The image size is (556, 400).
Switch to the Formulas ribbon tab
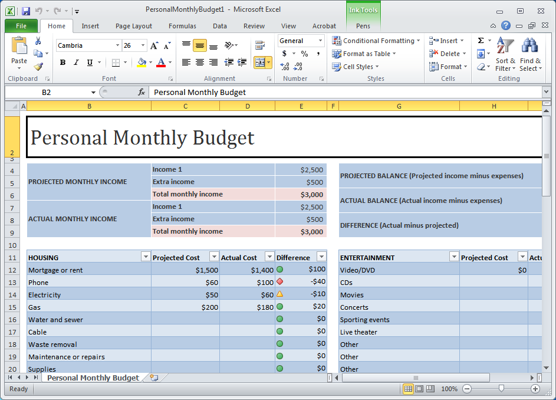click(182, 25)
